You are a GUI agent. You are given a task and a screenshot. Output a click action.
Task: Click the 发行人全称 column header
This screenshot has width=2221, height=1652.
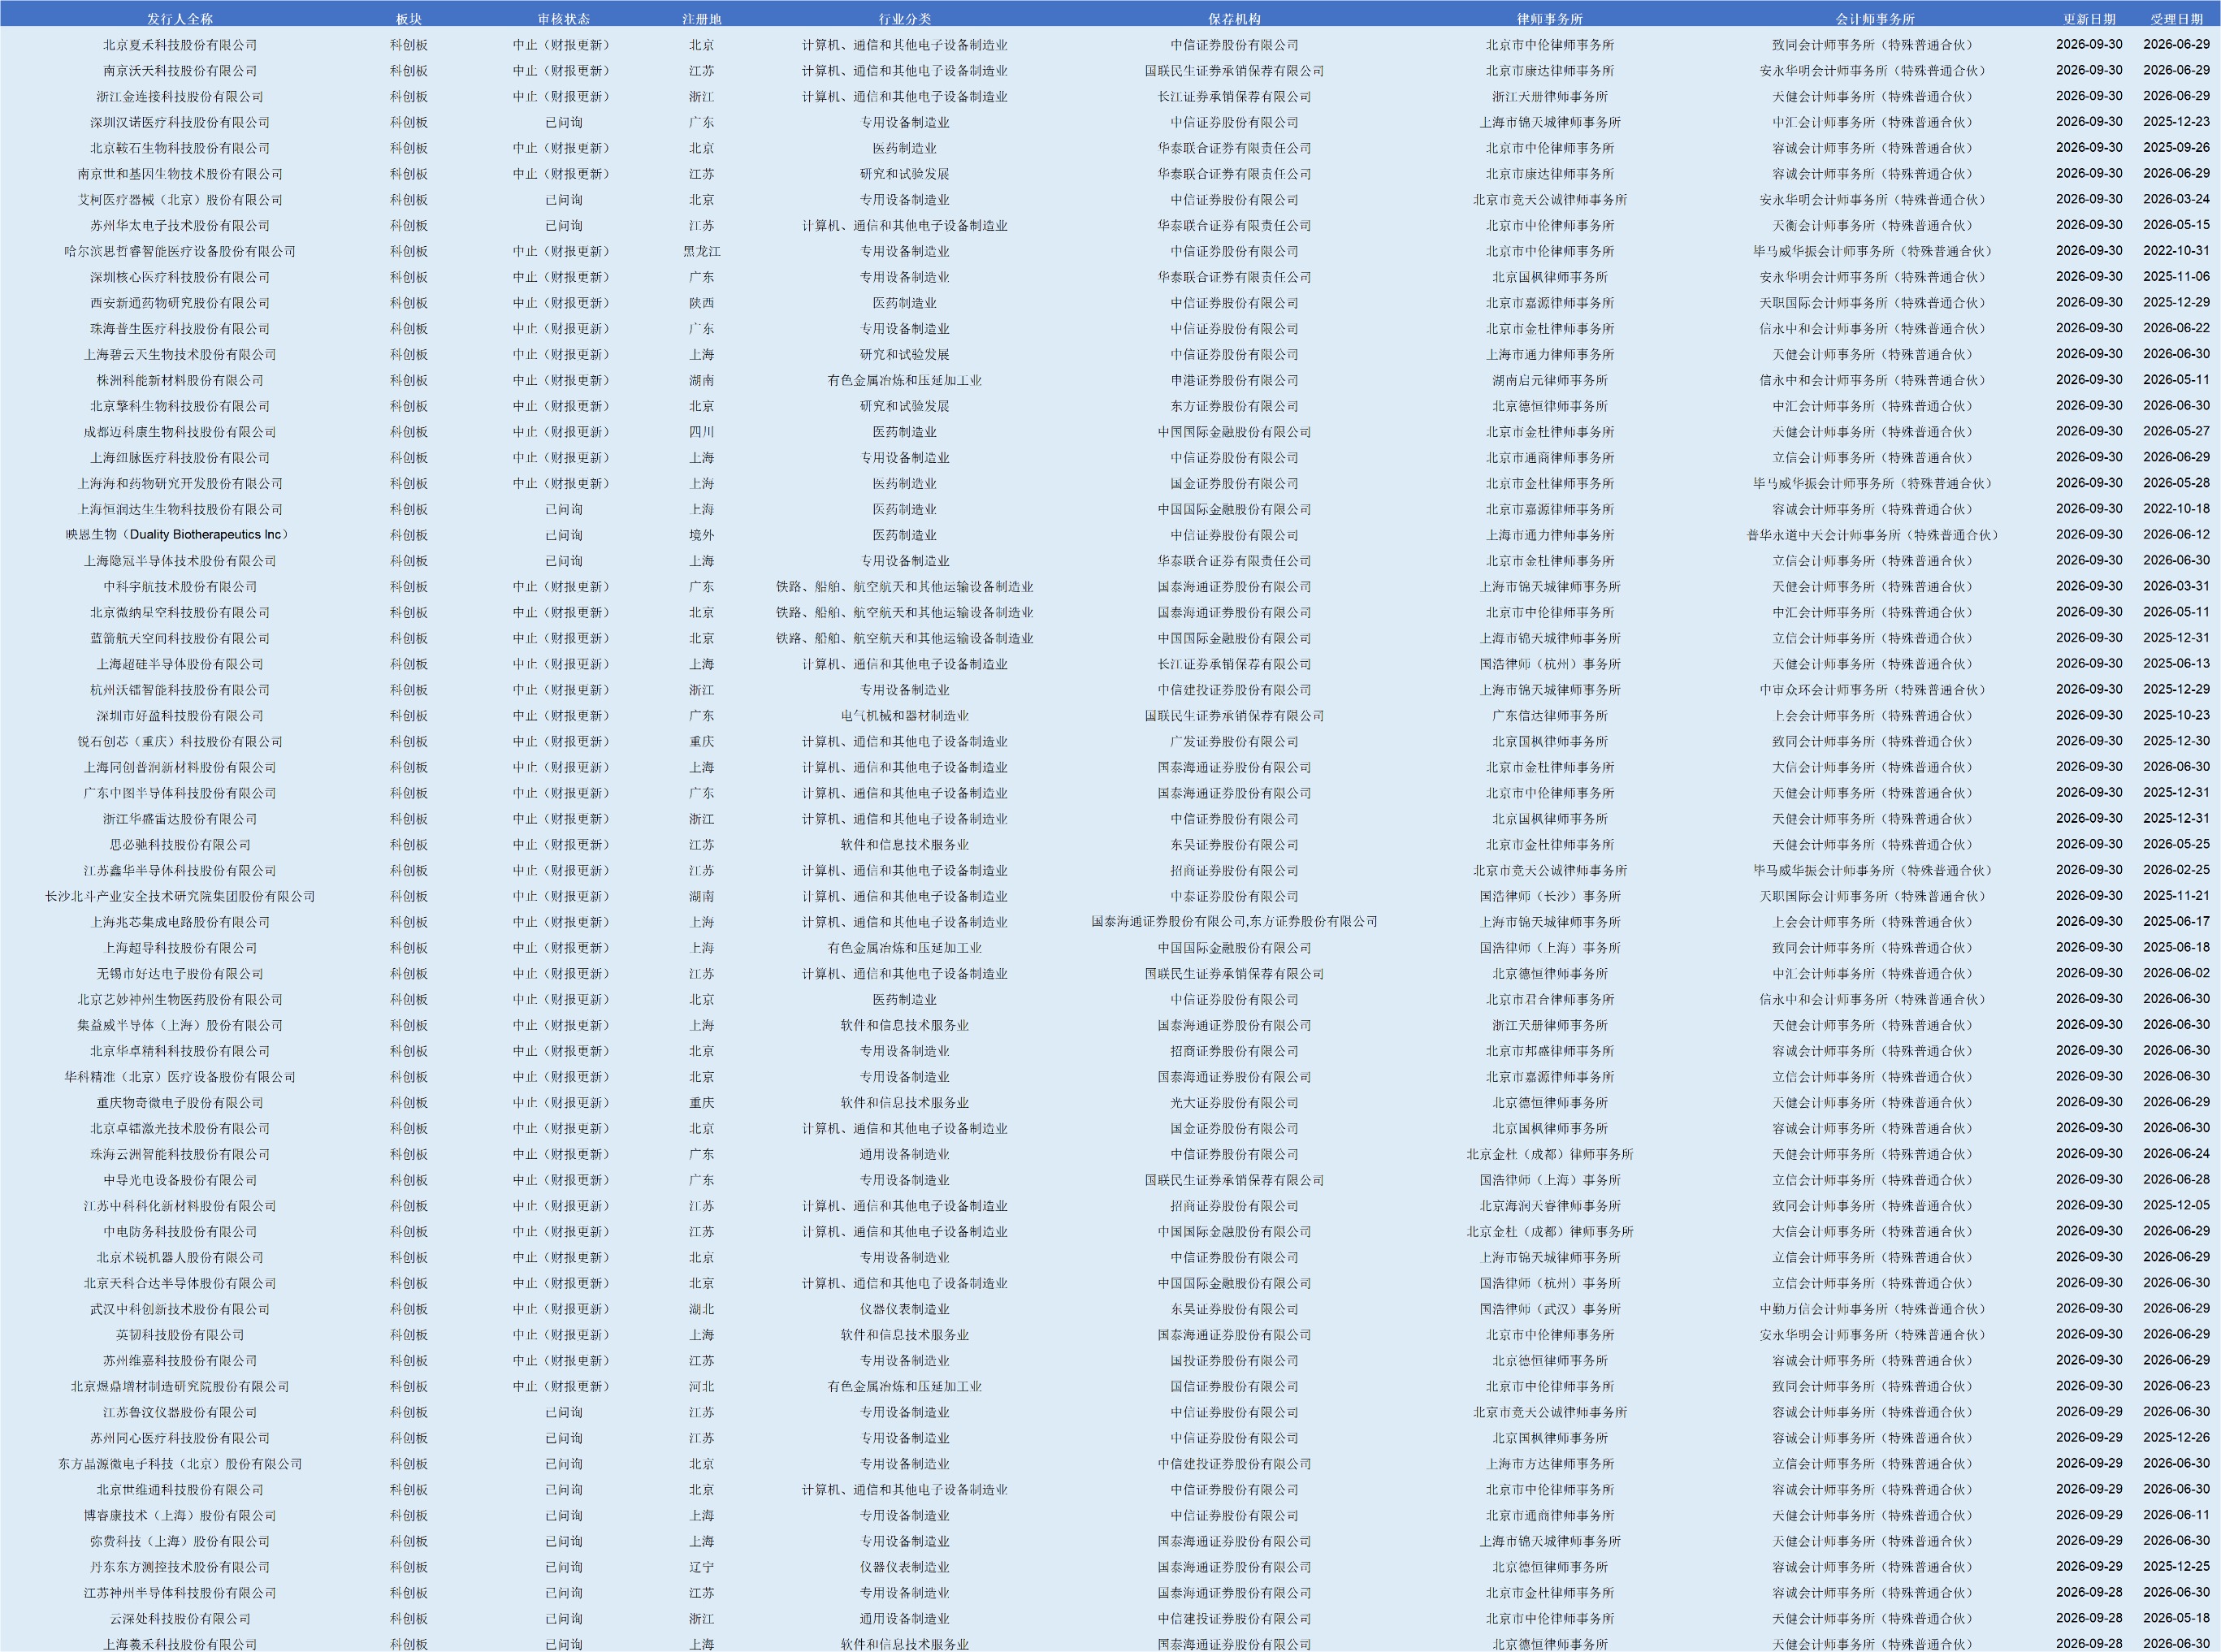pyautogui.click(x=180, y=19)
